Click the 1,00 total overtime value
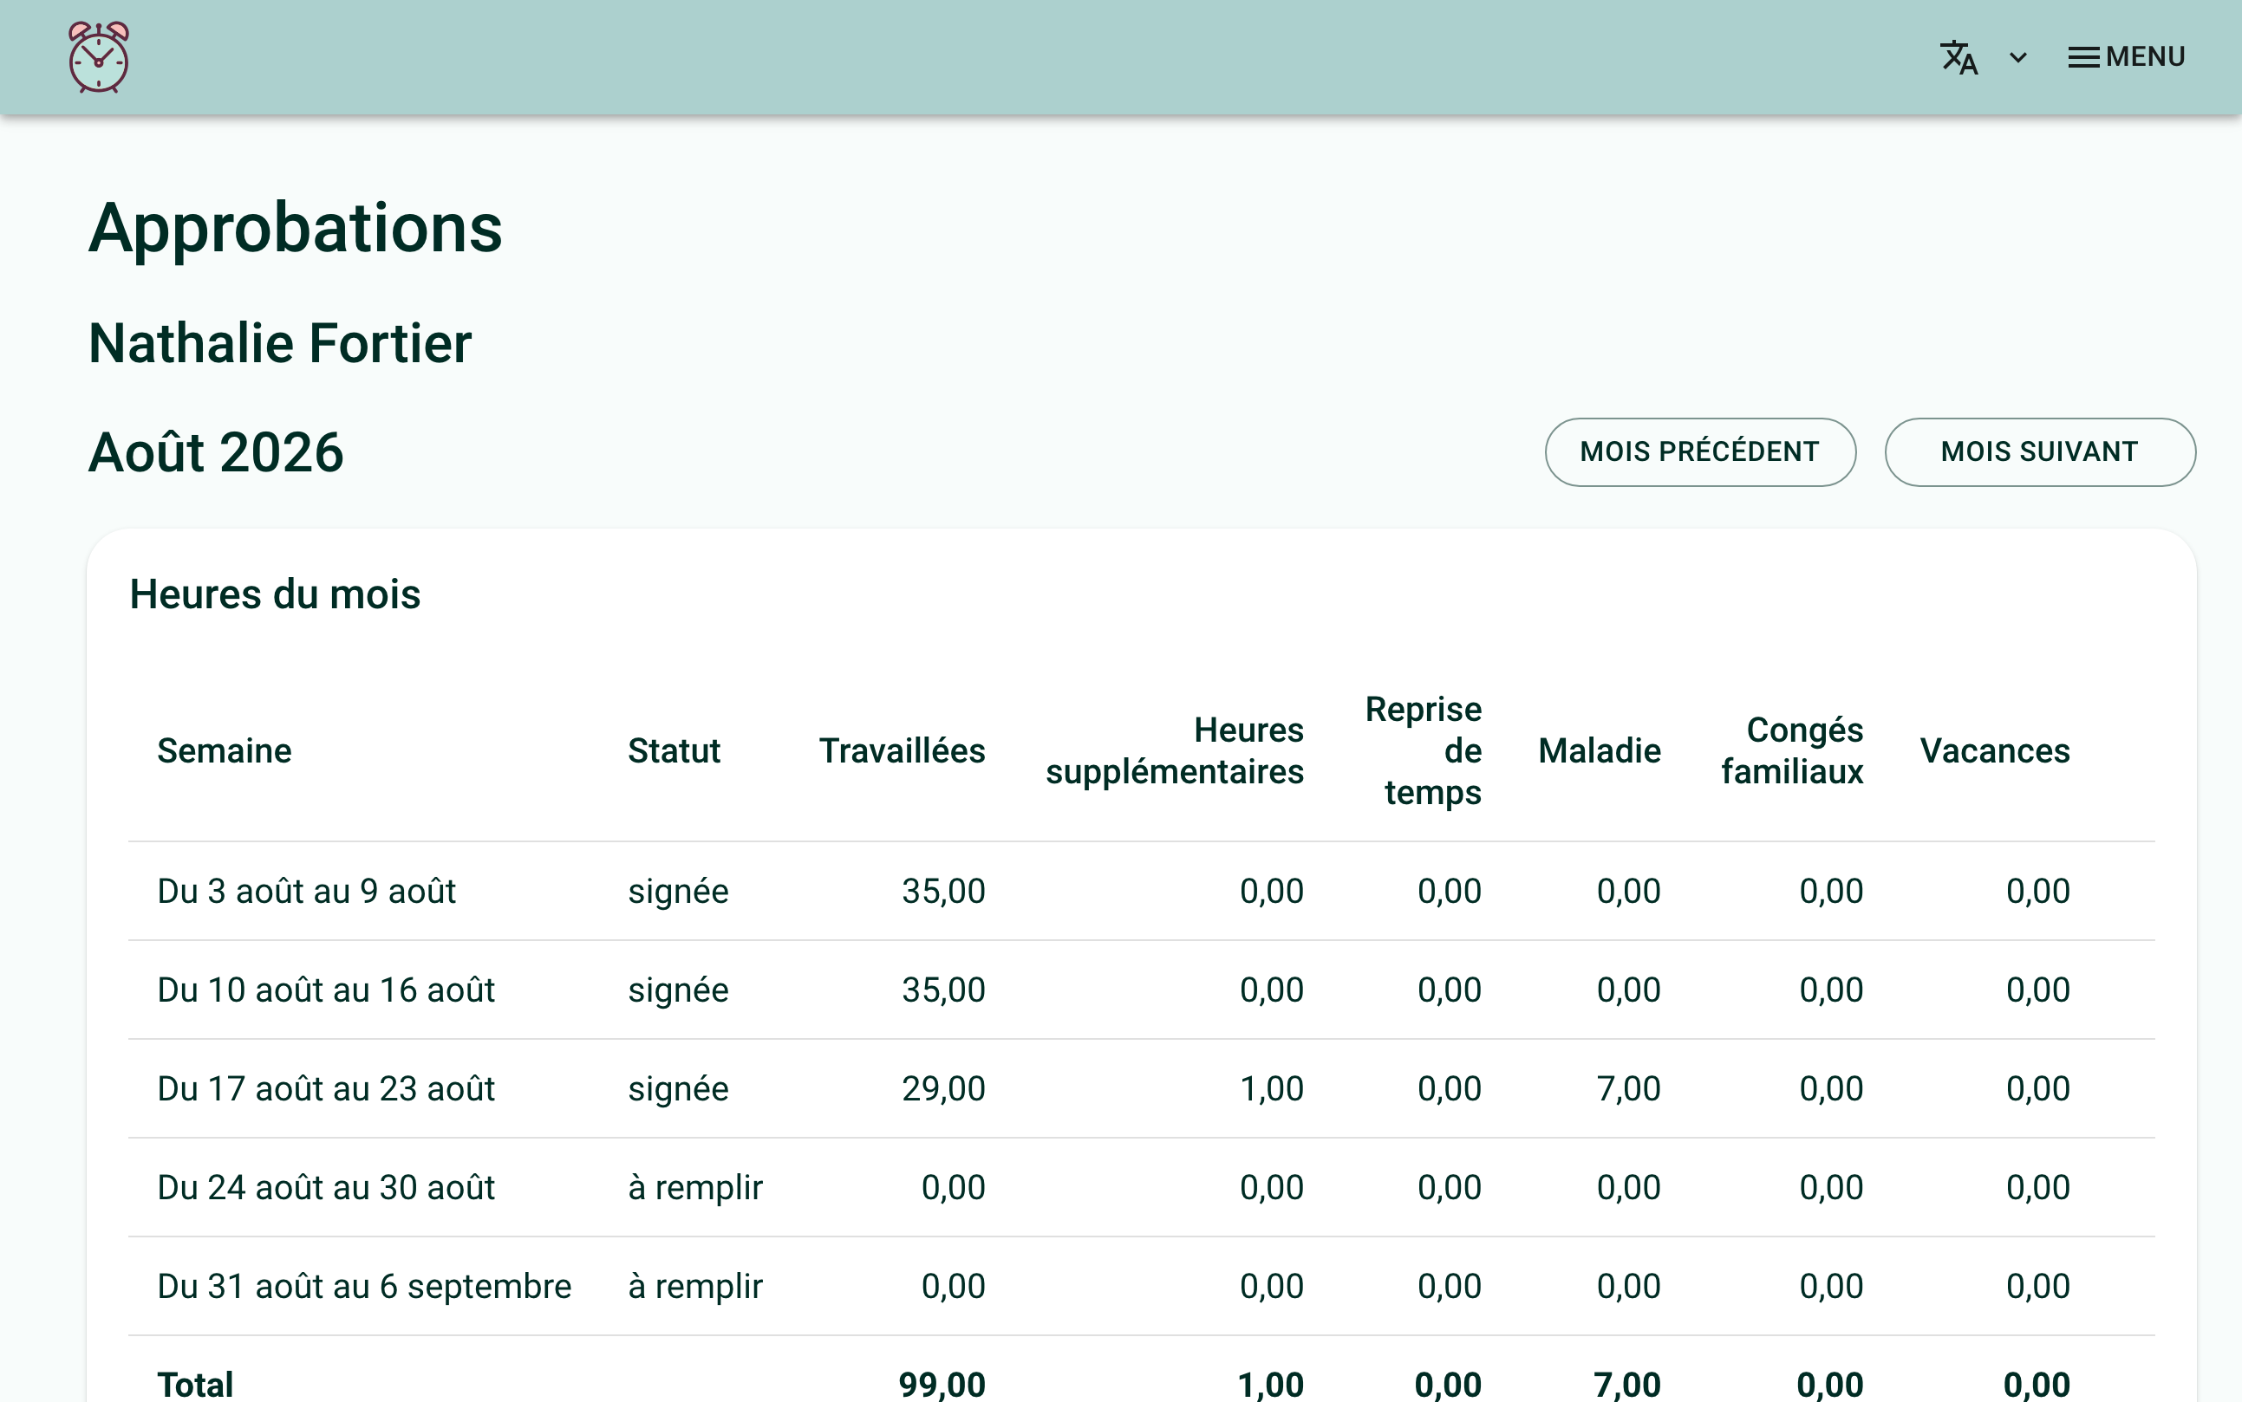 1271,1385
